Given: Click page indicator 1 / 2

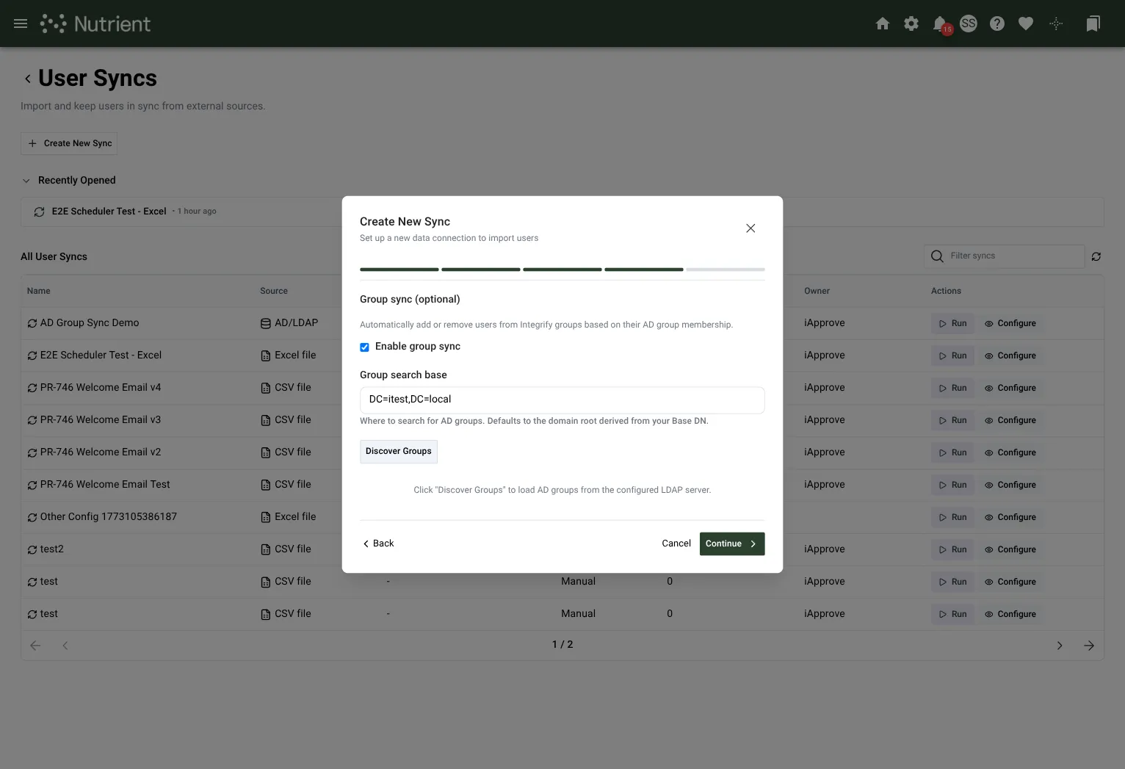Looking at the screenshot, I should (x=562, y=645).
